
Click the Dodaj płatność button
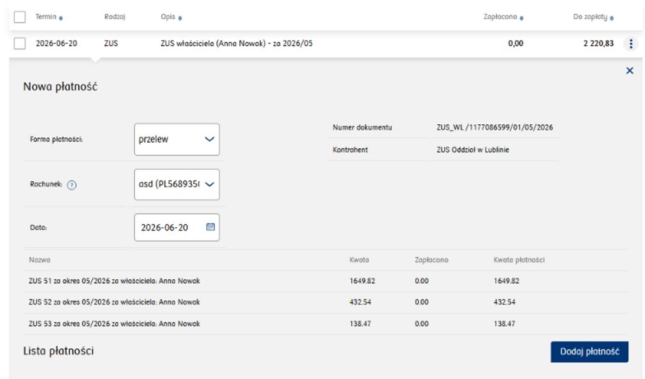point(589,351)
